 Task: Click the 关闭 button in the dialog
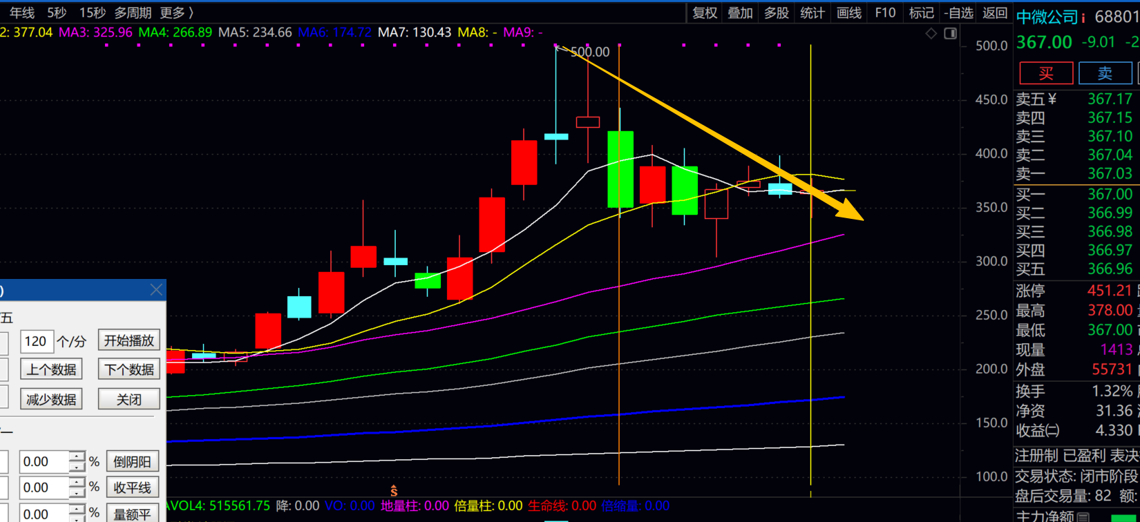129,399
